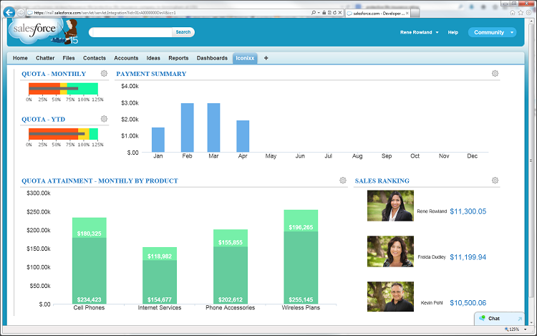This screenshot has width=537, height=336.
Task: Add a new tab with plus
Action: pos(266,58)
